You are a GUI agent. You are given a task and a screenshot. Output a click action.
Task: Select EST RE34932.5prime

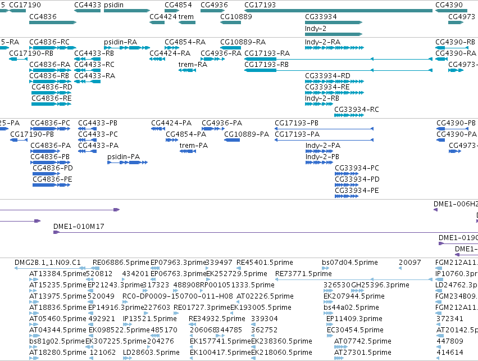[x=217, y=319]
